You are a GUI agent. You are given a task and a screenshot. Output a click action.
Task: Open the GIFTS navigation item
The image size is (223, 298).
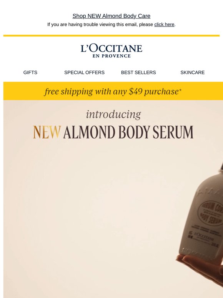(30, 72)
